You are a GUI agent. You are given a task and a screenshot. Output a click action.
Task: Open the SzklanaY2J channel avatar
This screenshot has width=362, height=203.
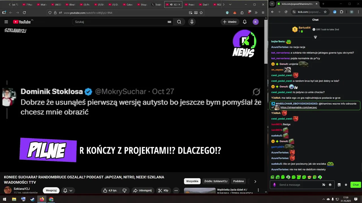8,190
